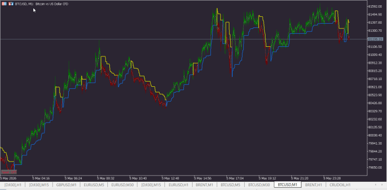The image size is (387, 190).
Task: Open the [DJI30],M15 tab next to GBPUSD,M1
Action: pyautogui.click(x=39, y=185)
